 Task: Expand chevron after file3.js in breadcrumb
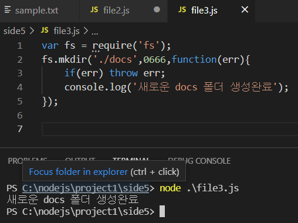point(86,31)
